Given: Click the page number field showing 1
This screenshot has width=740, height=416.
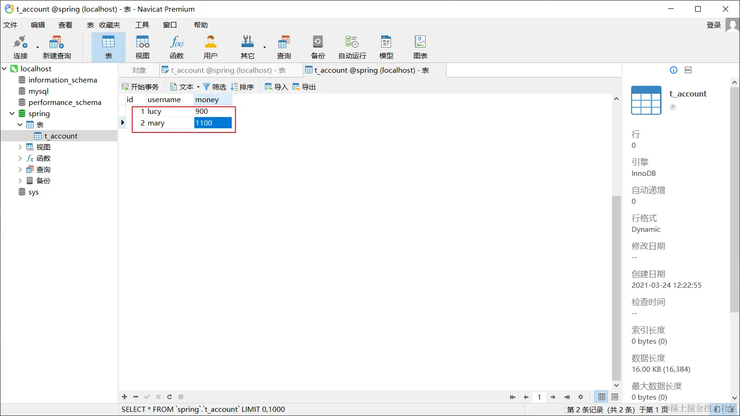Looking at the screenshot, I should point(540,397).
